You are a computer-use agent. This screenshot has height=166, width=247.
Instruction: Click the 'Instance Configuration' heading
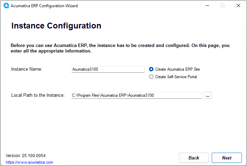click(x=56, y=26)
